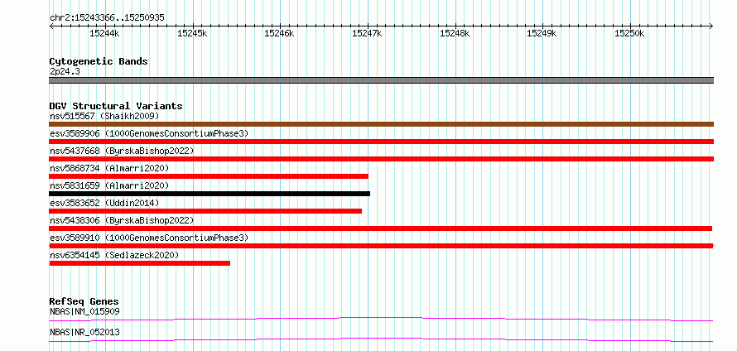Click the brown nsv515567 variant bar
The width and height of the screenshot is (737, 351).
[381, 124]
